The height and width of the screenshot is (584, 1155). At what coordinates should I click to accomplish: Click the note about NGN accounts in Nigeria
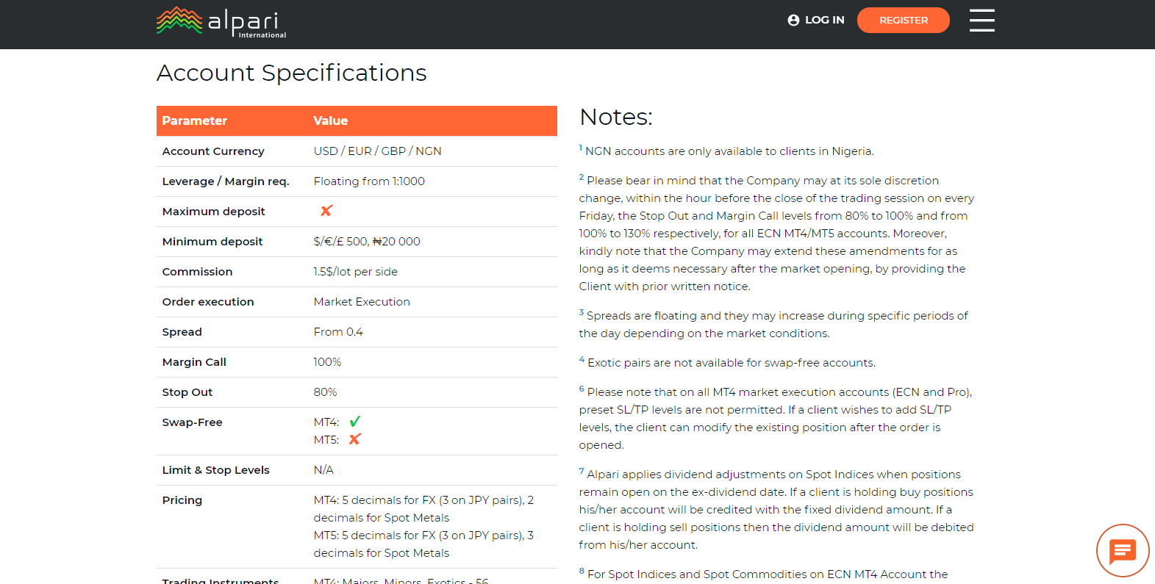pos(729,151)
